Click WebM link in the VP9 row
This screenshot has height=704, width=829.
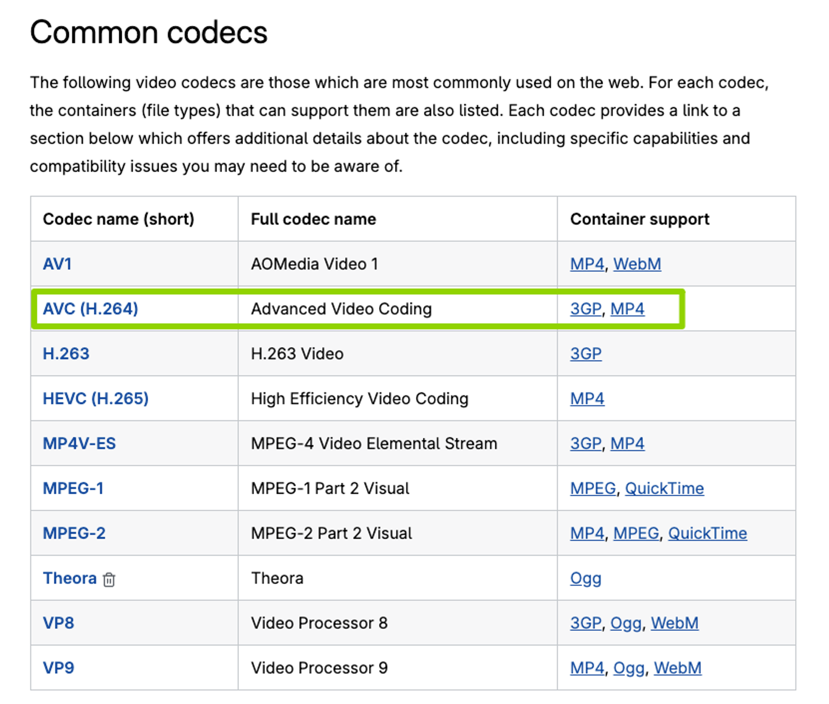point(678,668)
